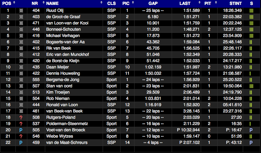Click the checkered flag icon for Ruud Olij
261x153 pixels.
pyautogui.click(x=21, y=10)
